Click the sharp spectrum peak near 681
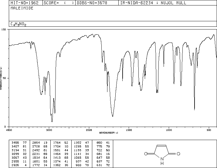Screen dimensions: 217x168 (x=195, y=110)
